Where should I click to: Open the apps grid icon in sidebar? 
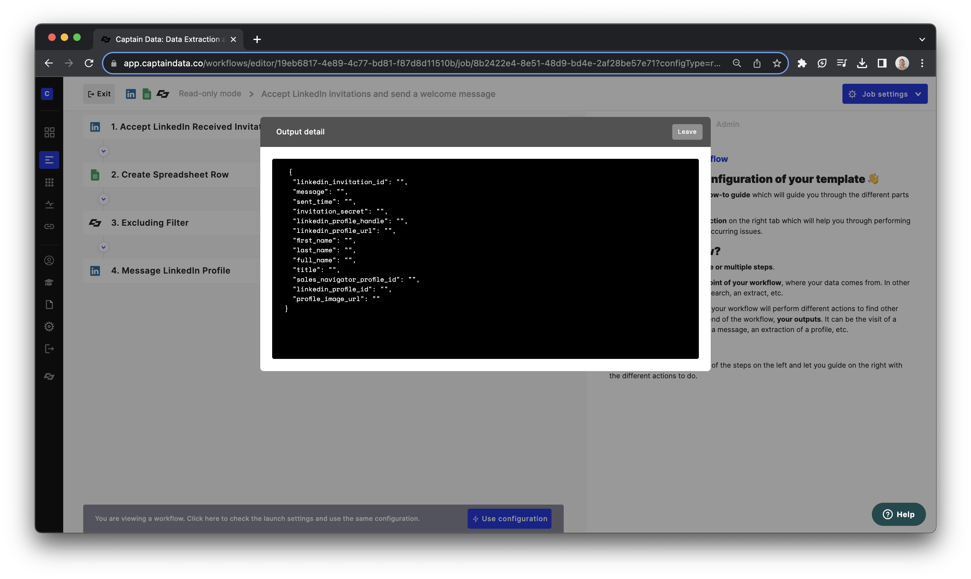coord(49,182)
